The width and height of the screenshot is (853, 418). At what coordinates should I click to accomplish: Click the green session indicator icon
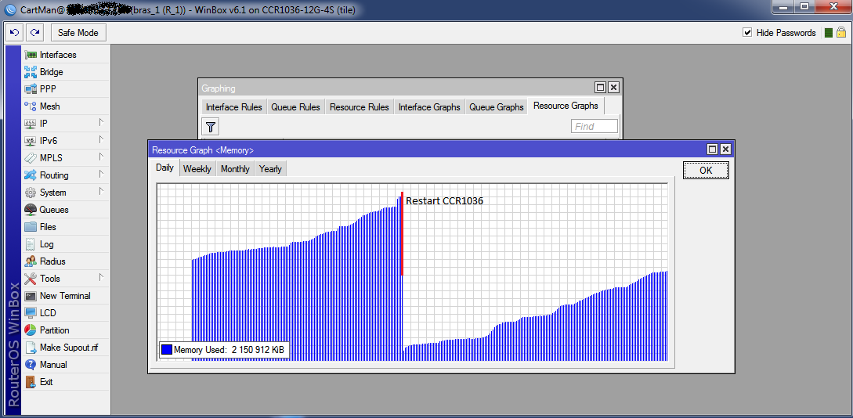point(829,33)
